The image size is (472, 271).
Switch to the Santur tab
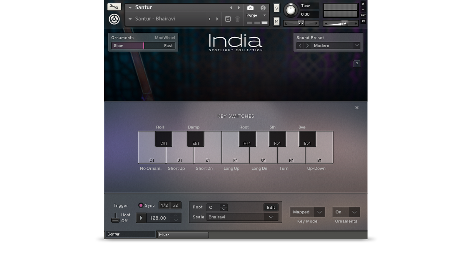(130, 234)
